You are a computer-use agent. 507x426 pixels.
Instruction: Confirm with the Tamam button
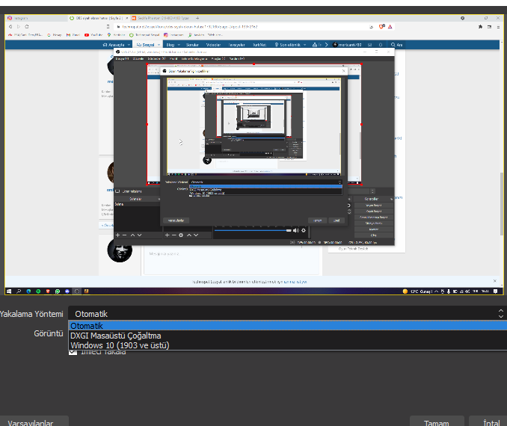pos(437,422)
